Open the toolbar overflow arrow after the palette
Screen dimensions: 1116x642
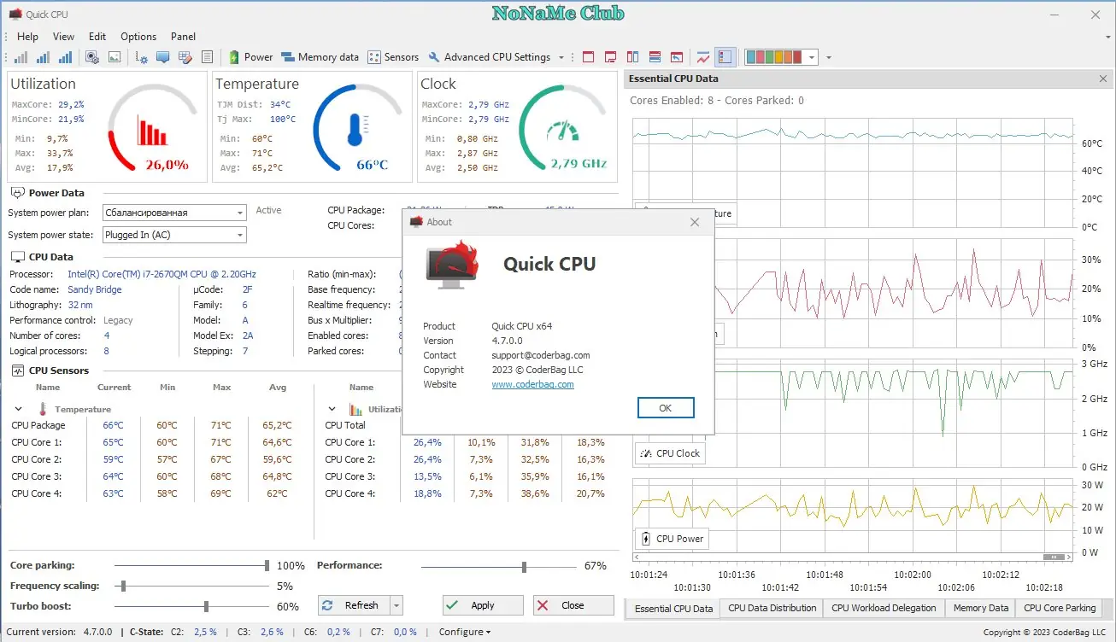(829, 57)
